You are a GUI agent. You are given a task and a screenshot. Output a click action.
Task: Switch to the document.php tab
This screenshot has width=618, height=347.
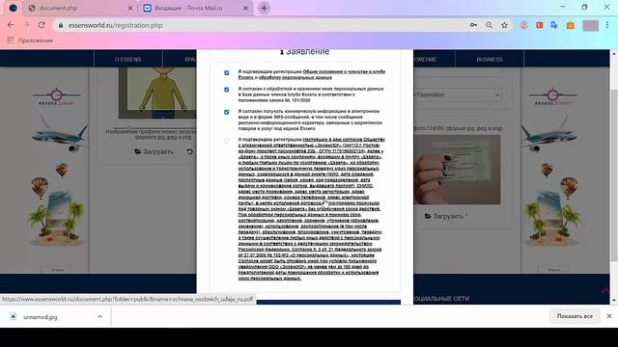79,8
